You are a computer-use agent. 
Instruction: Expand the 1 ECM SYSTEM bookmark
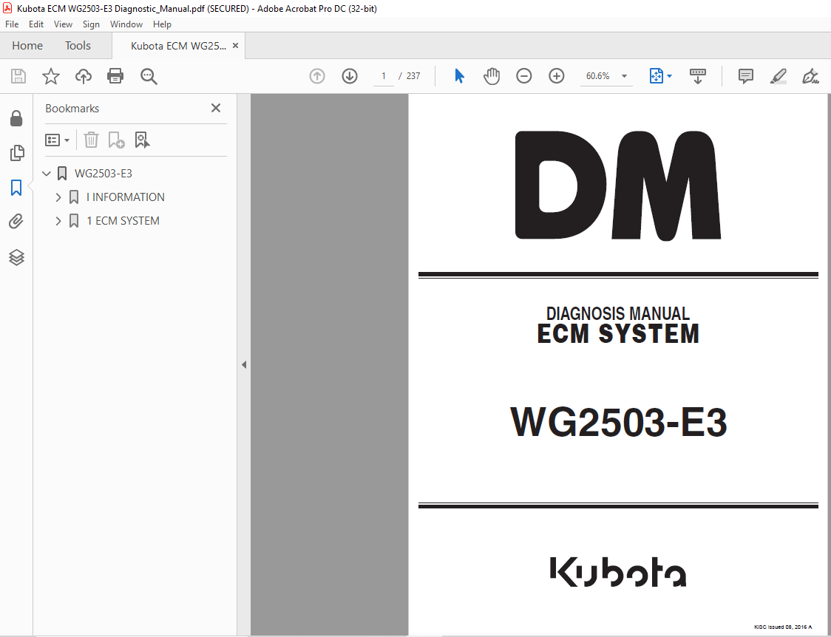coord(58,221)
